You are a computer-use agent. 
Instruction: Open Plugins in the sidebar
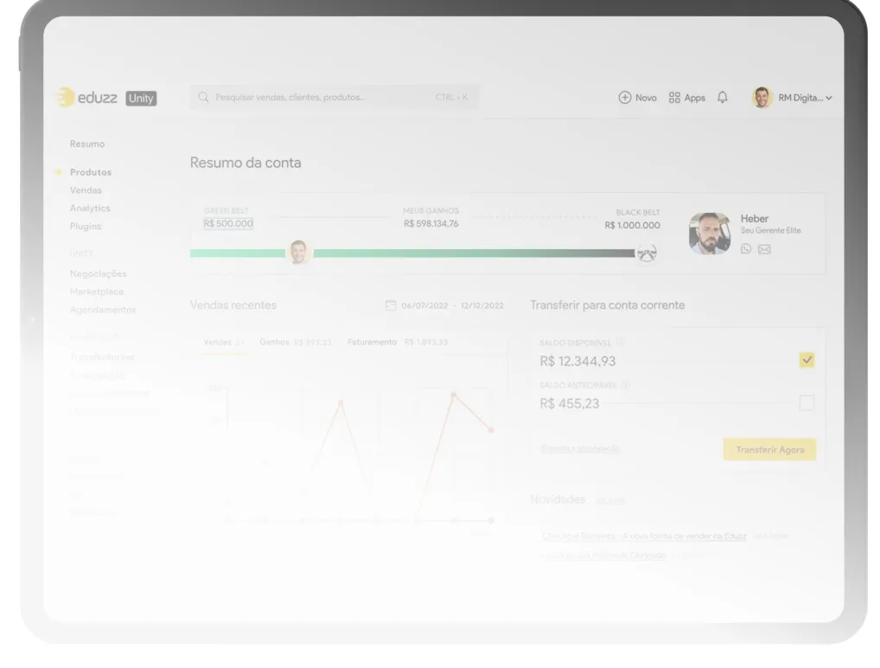(x=86, y=226)
